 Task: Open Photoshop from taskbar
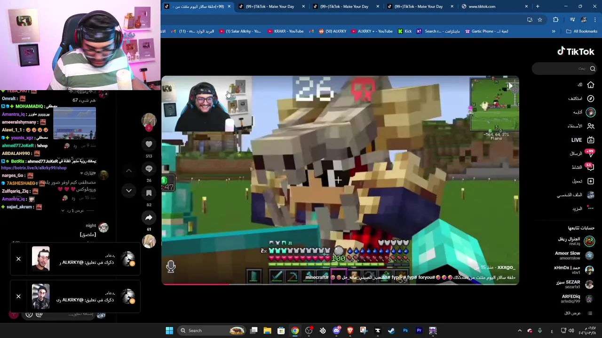(405, 330)
